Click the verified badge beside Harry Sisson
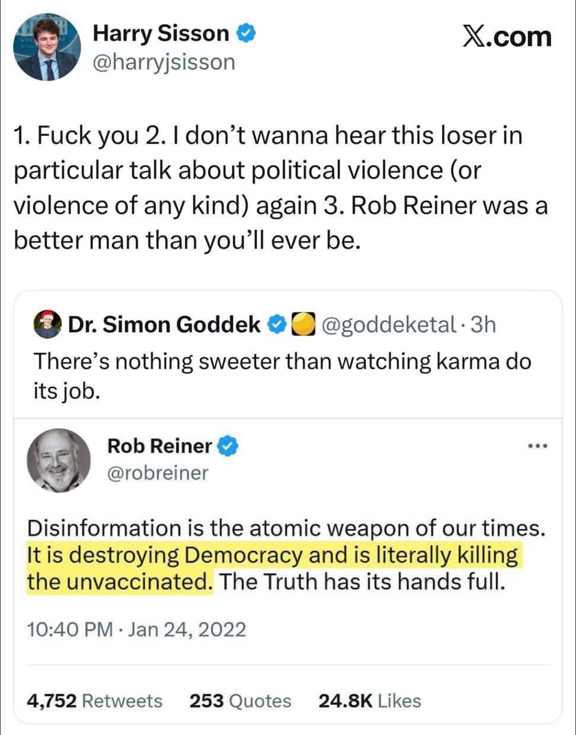576x735 pixels. point(247,34)
